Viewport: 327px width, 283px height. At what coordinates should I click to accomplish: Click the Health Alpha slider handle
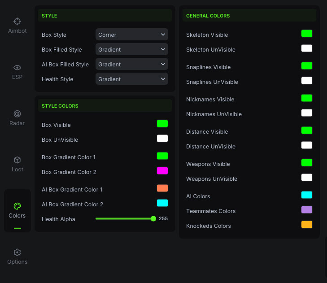pyautogui.click(x=153, y=219)
